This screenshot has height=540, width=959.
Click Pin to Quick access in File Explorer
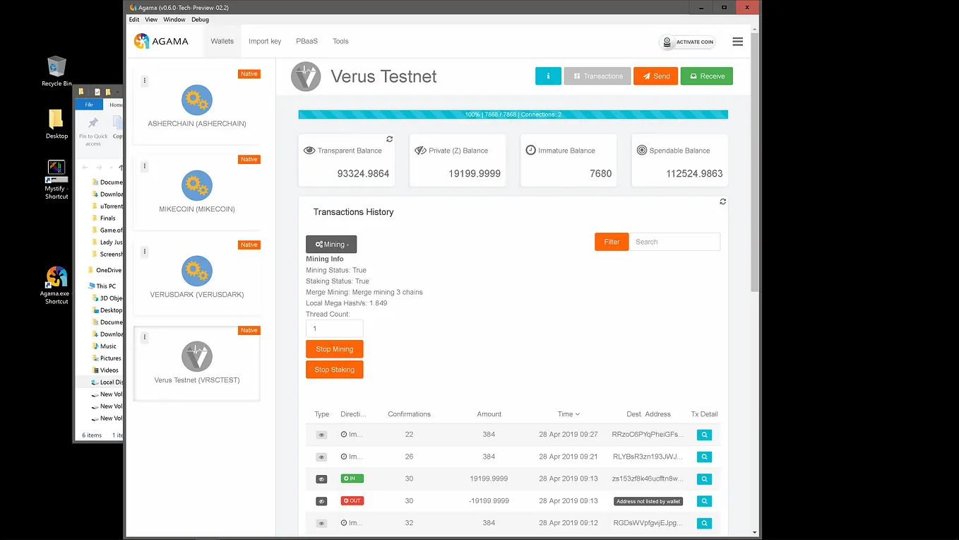tap(93, 131)
